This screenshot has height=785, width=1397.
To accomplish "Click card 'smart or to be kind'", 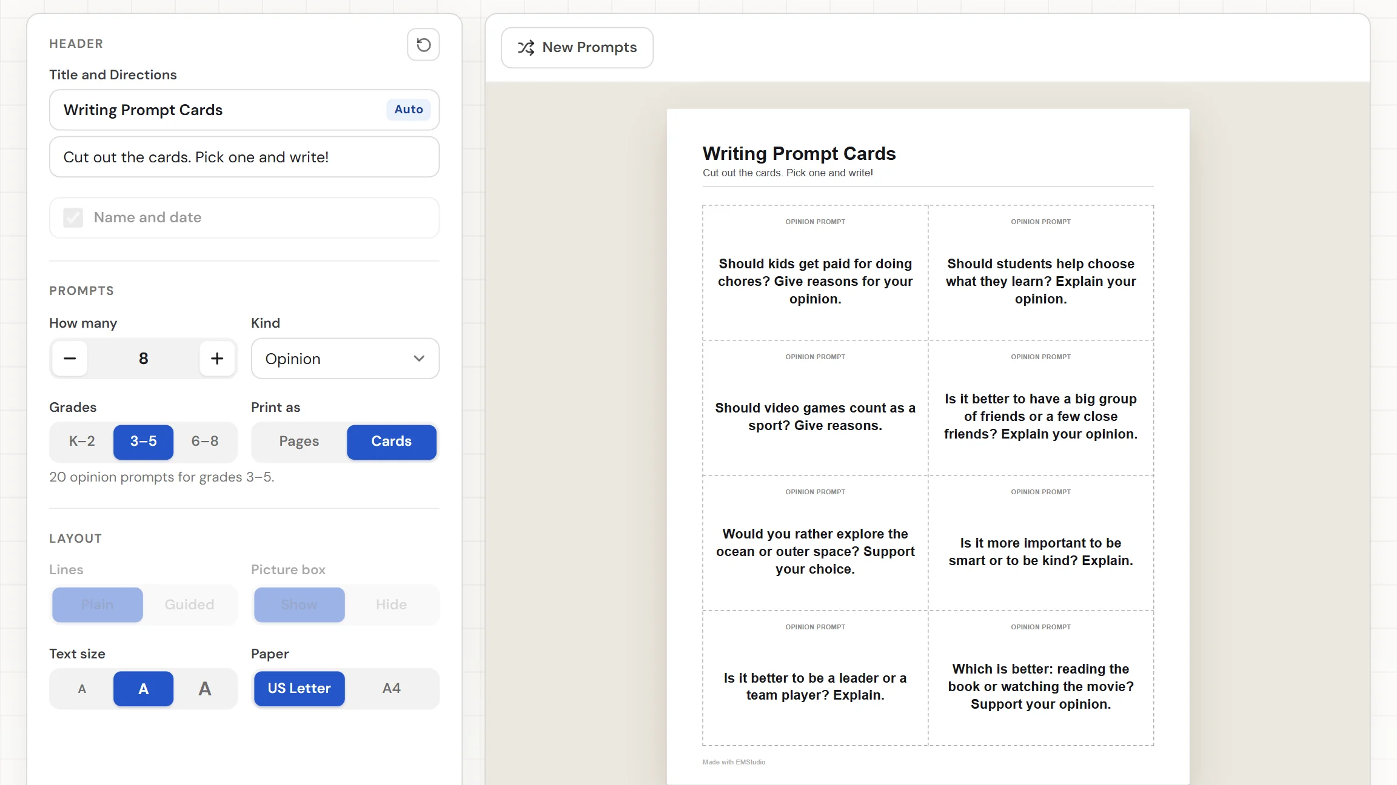I will click(1040, 543).
